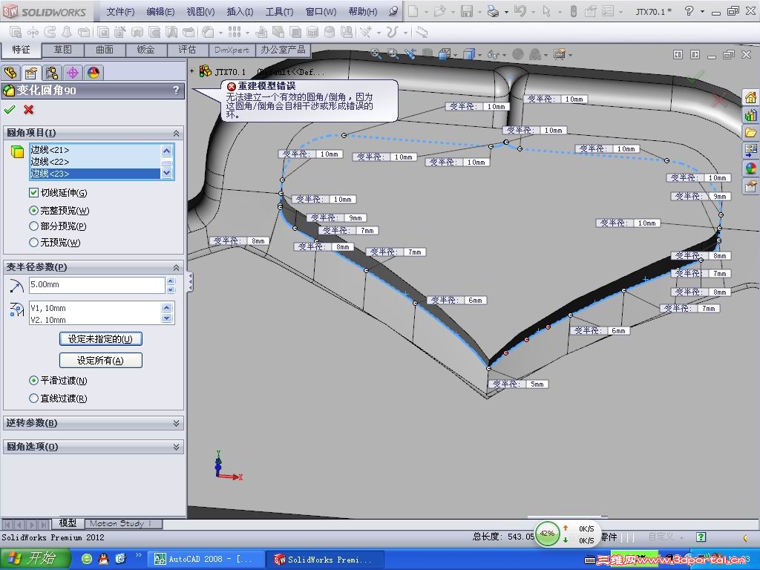Click the Undo arrow icon

pyautogui.click(x=520, y=10)
